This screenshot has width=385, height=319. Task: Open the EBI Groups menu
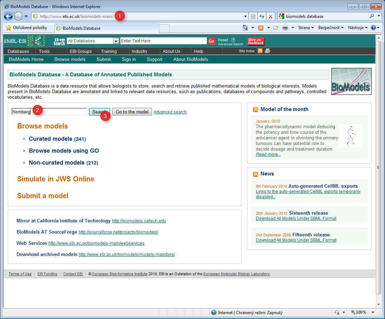pos(80,51)
